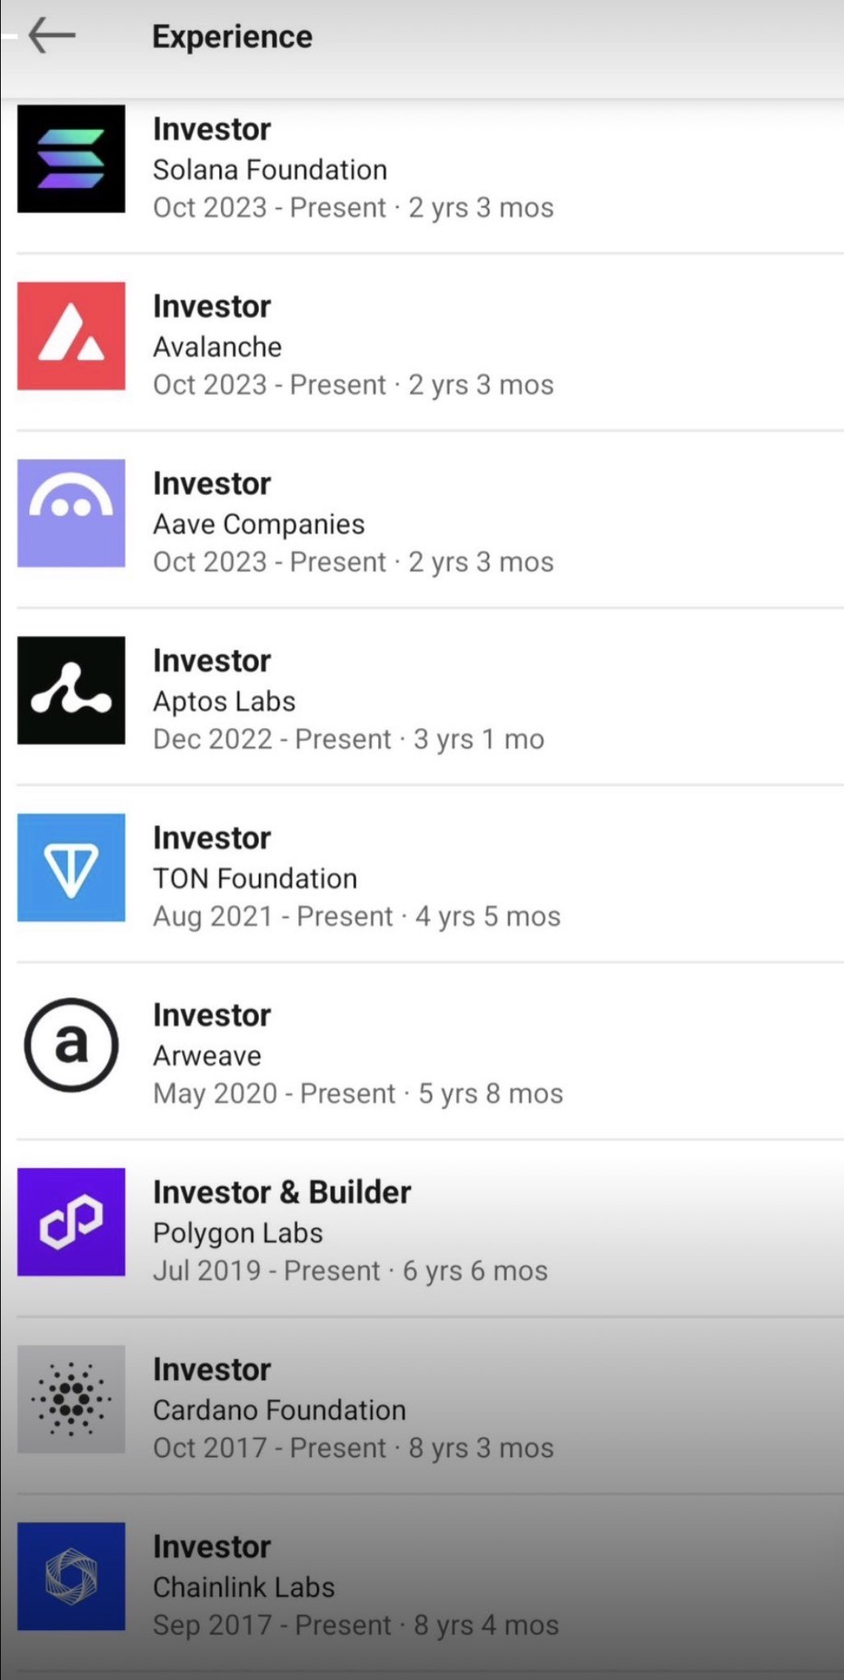
Task: Tap the purple Polygon Labs logo
Action: tap(71, 1222)
